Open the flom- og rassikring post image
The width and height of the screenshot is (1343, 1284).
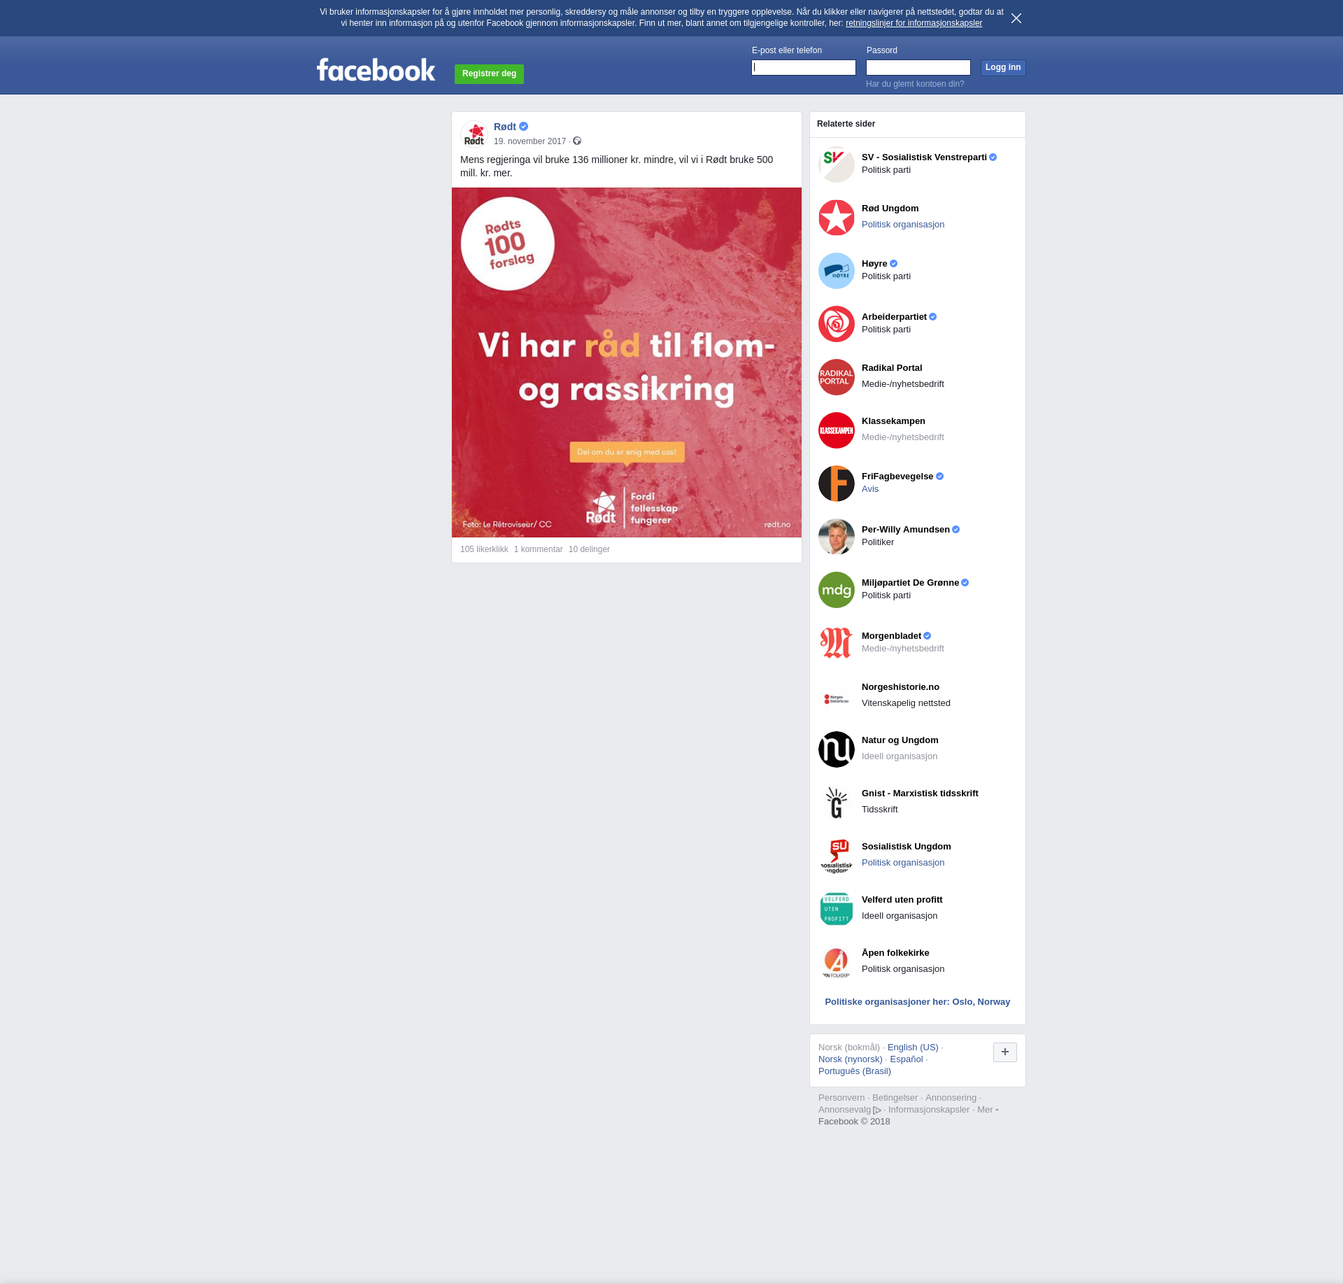tap(626, 362)
